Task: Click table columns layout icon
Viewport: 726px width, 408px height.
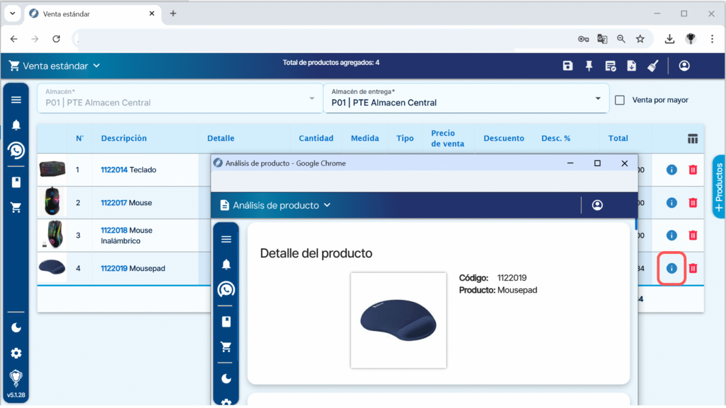Action: point(692,139)
